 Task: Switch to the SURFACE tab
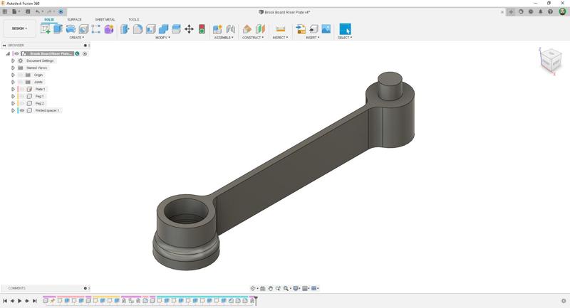[74, 19]
